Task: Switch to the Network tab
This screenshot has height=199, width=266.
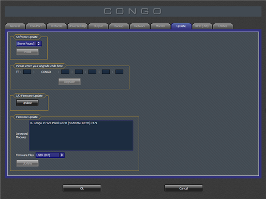Action: coord(140,26)
